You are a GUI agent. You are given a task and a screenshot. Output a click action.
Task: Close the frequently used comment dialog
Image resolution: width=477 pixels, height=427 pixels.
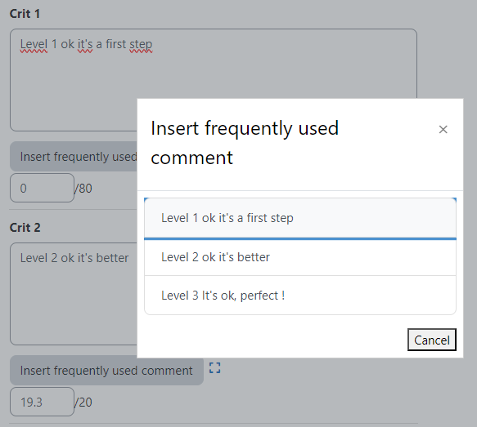click(x=443, y=130)
